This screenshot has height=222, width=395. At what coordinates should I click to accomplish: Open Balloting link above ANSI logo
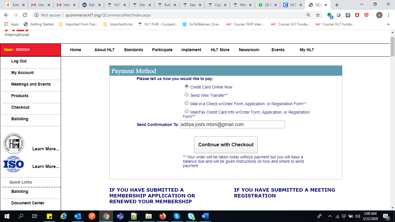pyautogui.click(x=20, y=119)
